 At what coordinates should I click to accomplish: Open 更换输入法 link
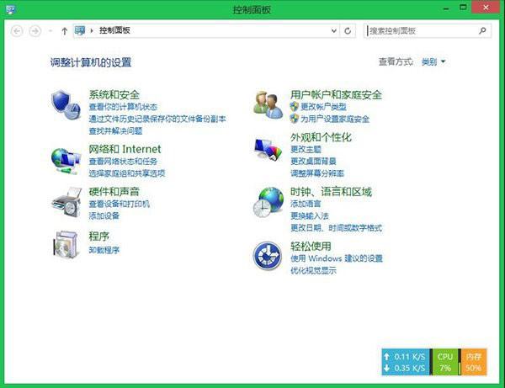(310, 215)
